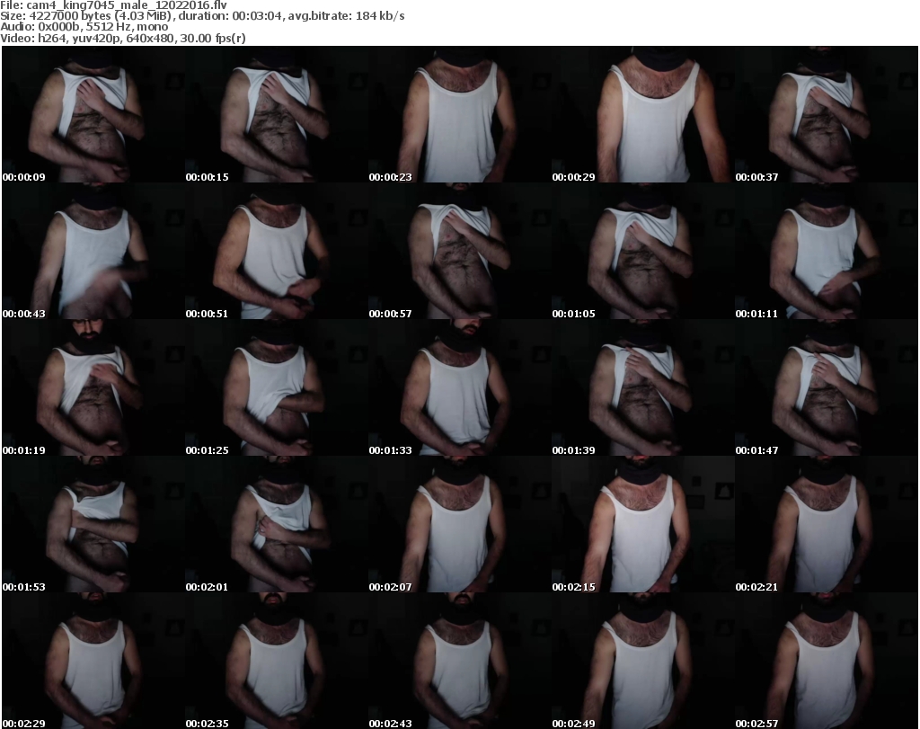920x729 pixels.
Task: Select the thumbnail stamped 00:02:49
Action: tap(643, 661)
